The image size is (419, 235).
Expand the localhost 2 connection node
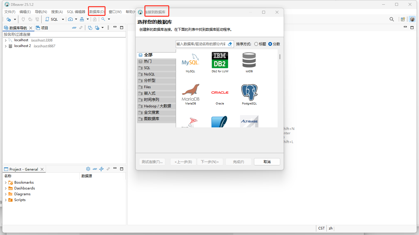[6, 46]
